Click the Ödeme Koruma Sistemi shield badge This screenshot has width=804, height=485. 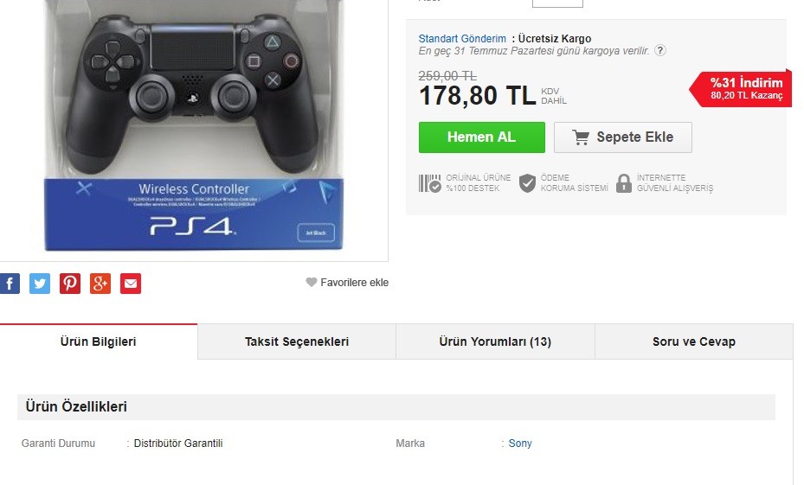[563, 182]
